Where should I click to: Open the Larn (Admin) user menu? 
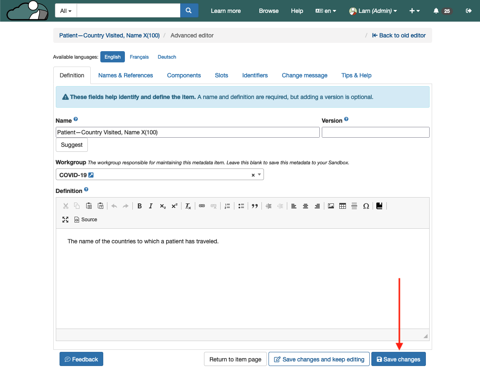pyautogui.click(x=373, y=11)
